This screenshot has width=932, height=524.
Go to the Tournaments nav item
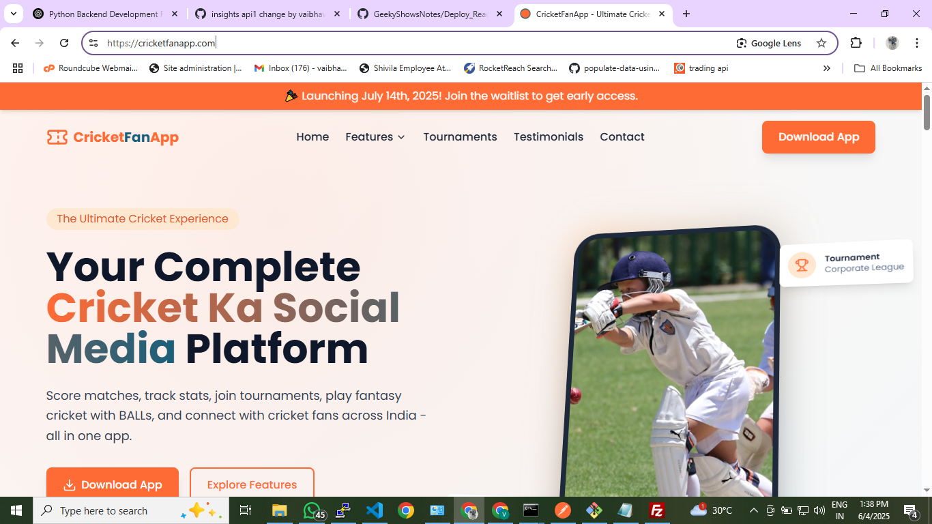460,137
